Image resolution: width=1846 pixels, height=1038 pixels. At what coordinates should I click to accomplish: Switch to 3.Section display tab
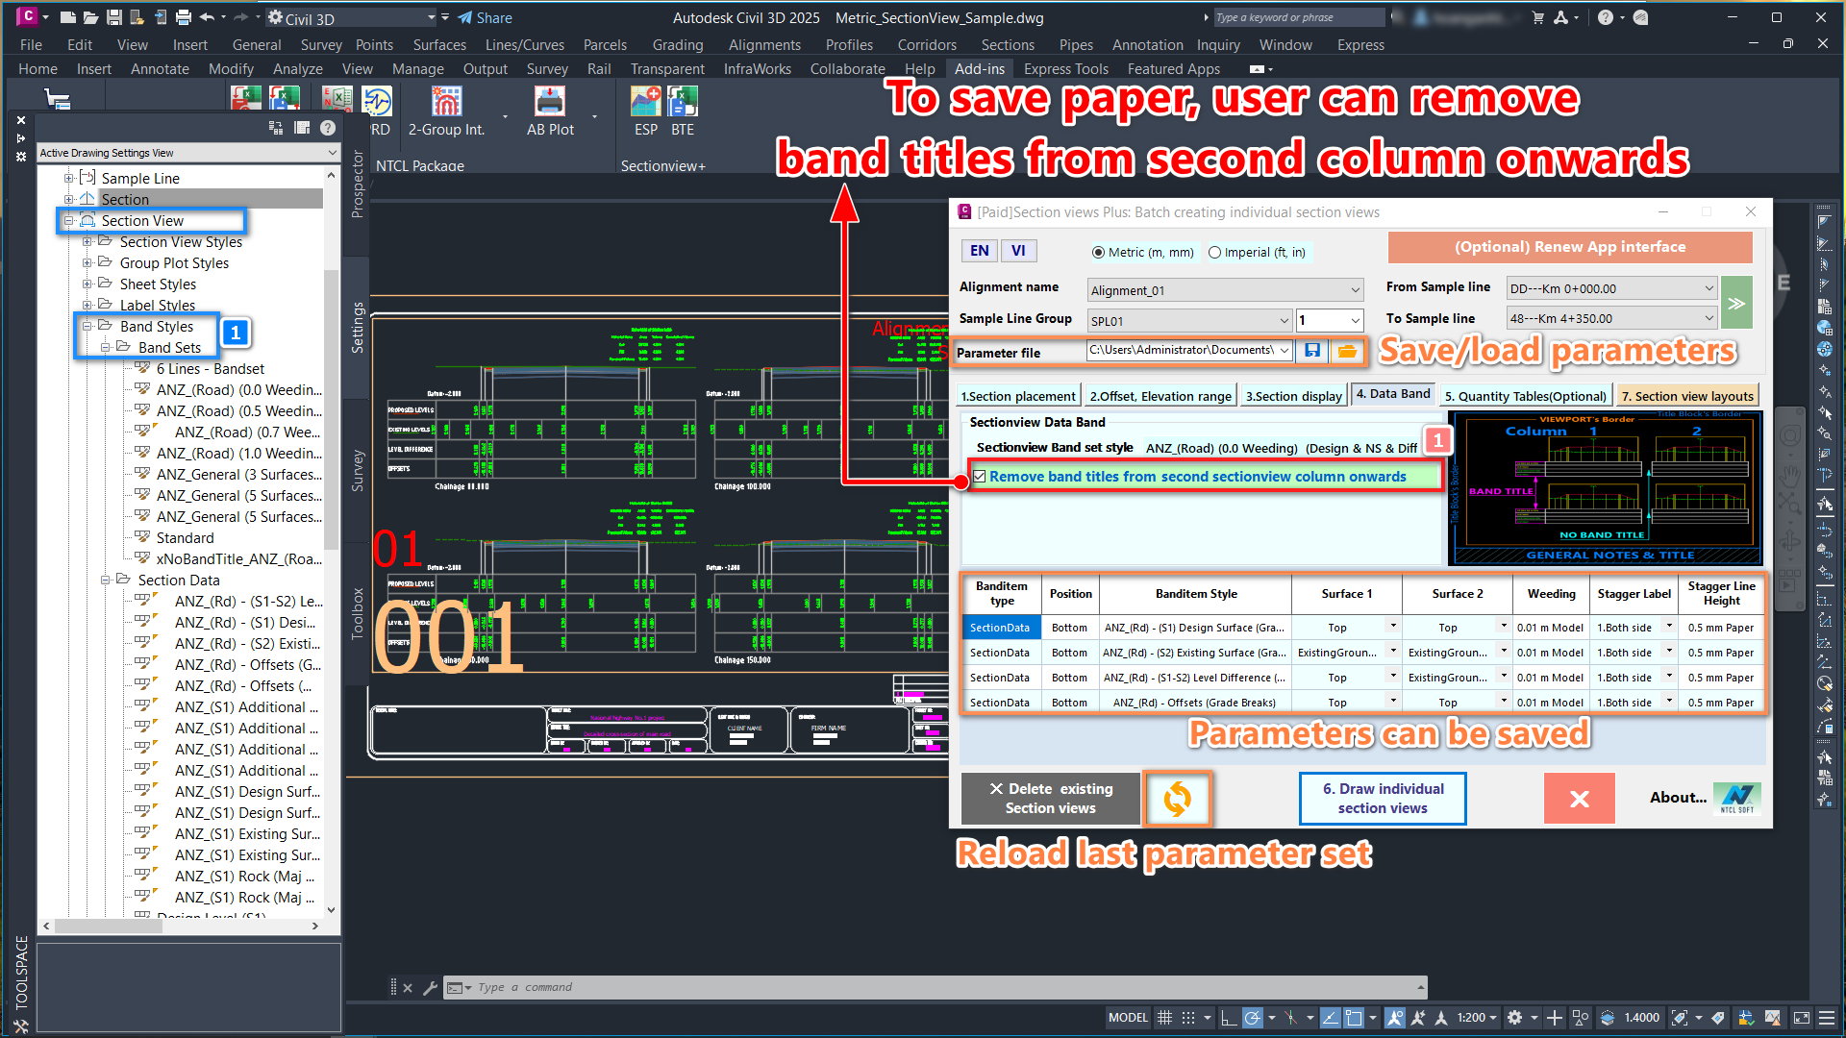click(x=1293, y=396)
